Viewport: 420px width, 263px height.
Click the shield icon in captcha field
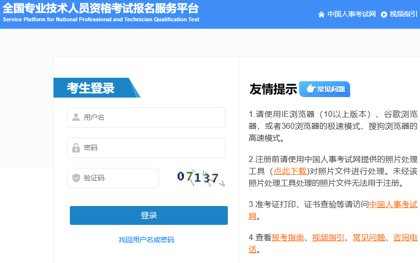[76, 178]
